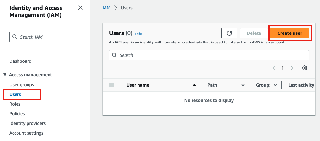
Task: Click the disabled Delete button
Action: (254, 33)
